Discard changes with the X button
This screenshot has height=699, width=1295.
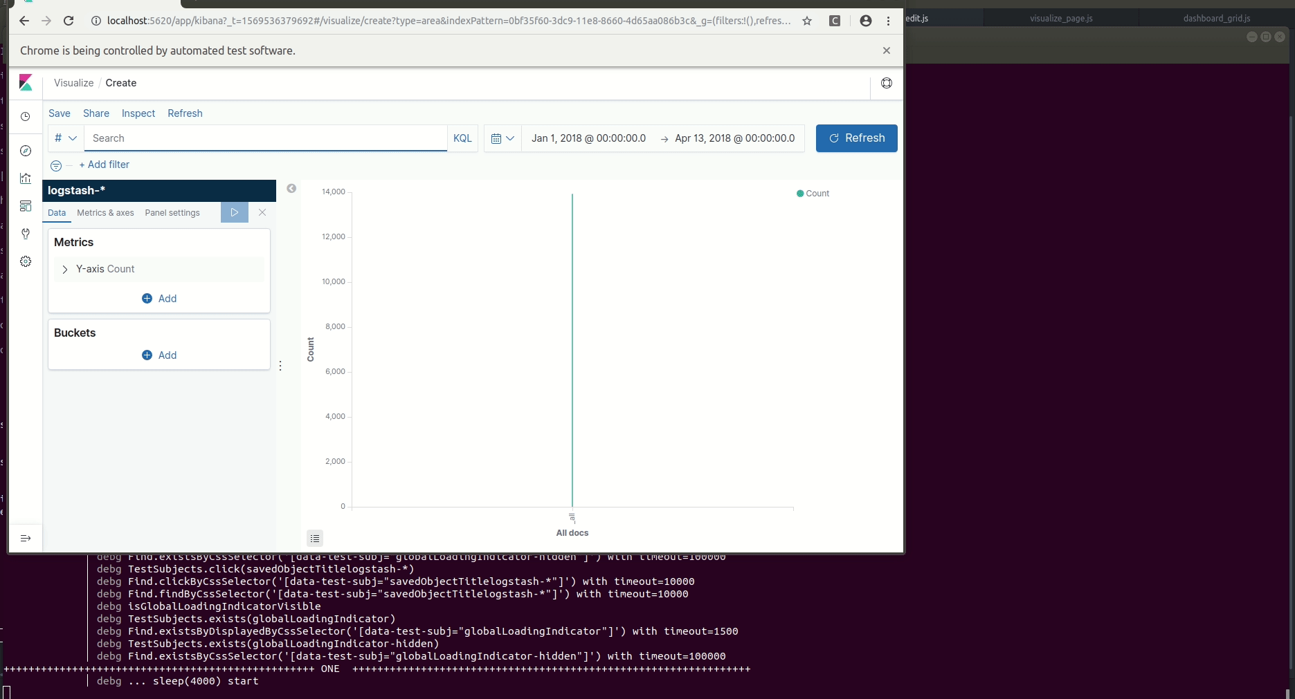[x=262, y=212]
